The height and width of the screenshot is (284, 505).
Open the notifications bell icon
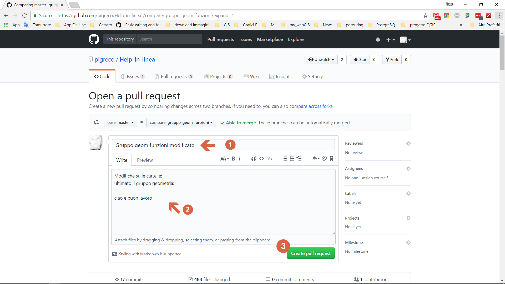(x=378, y=39)
